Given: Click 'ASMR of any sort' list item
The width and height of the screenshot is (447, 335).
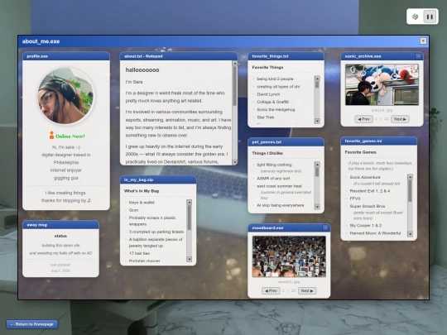Looking at the screenshot, I should (273, 179).
